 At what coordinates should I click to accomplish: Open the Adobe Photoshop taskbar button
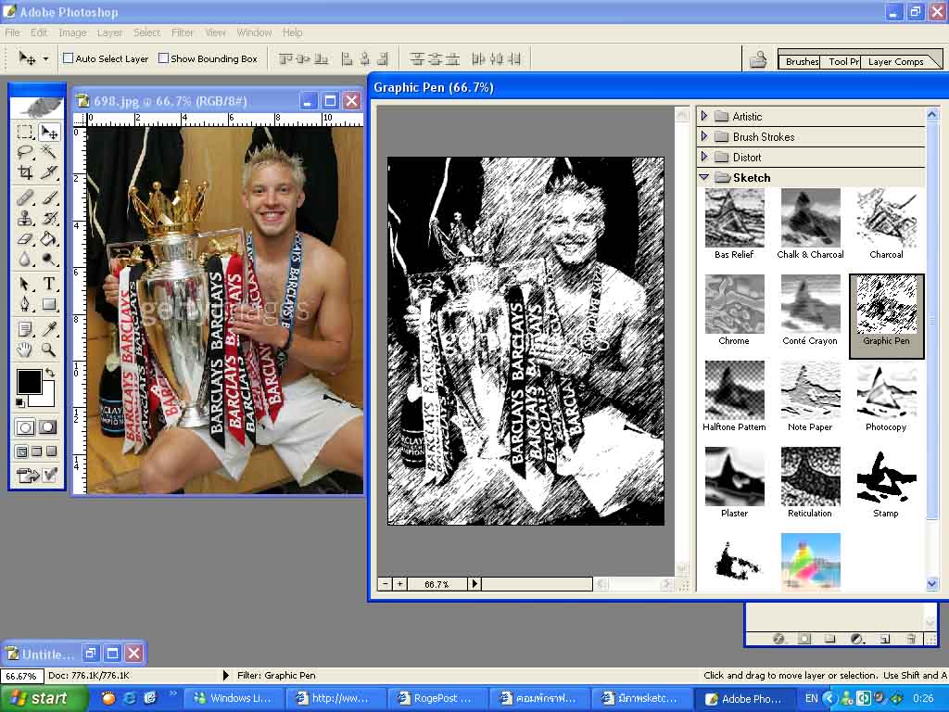[746, 699]
